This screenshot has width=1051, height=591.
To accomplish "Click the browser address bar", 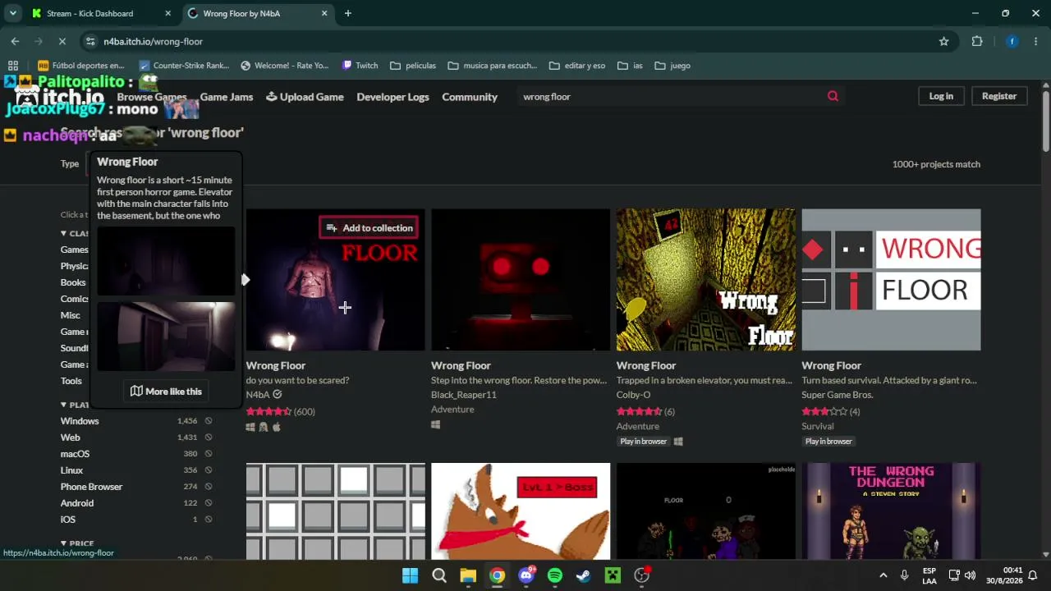I will 517,41.
